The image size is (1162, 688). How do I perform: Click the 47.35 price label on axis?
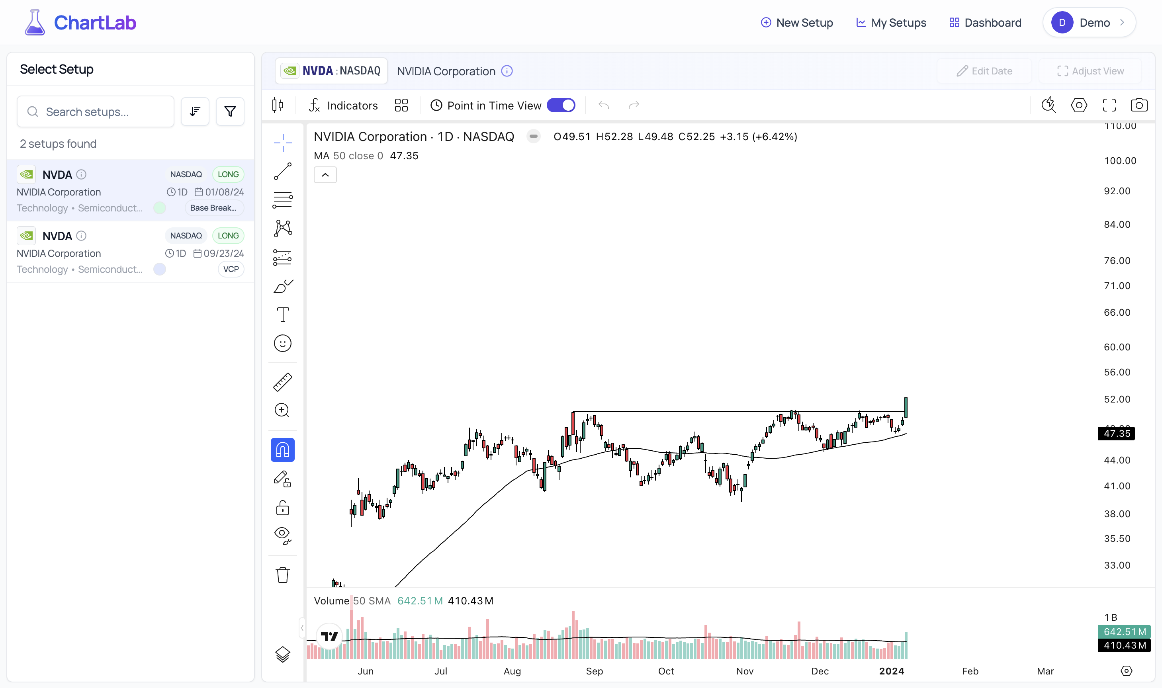pyautogui.click(x=1116, y=434)
